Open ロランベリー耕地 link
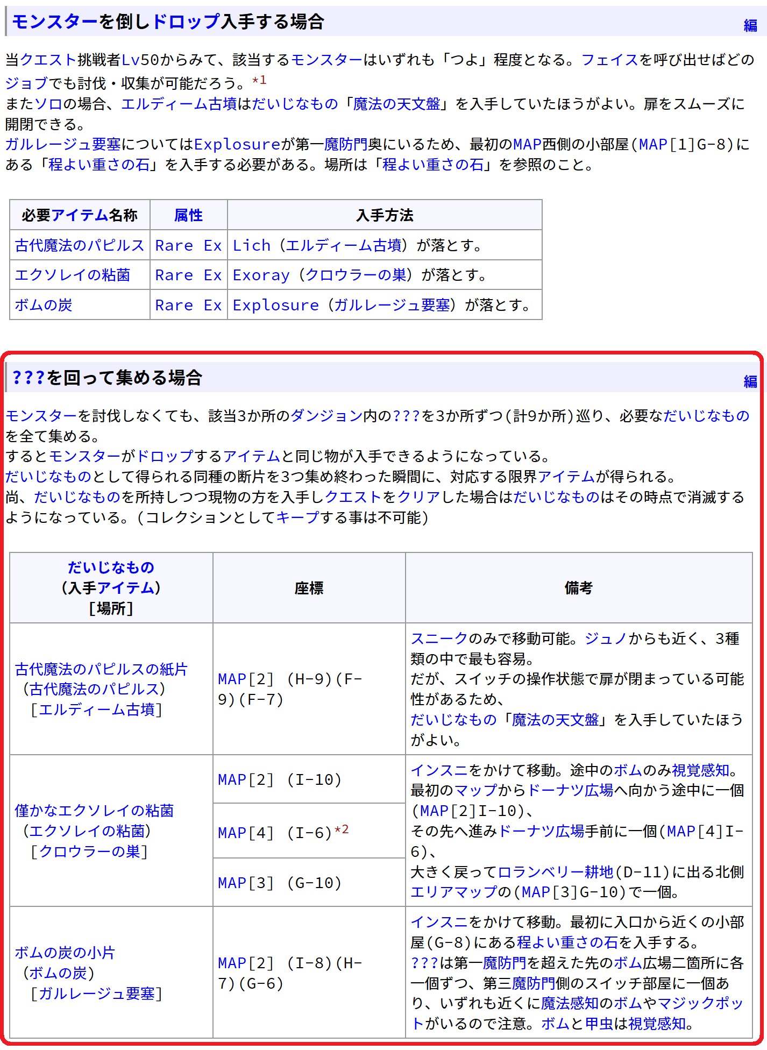The image size is (767, 1050). 556,872
